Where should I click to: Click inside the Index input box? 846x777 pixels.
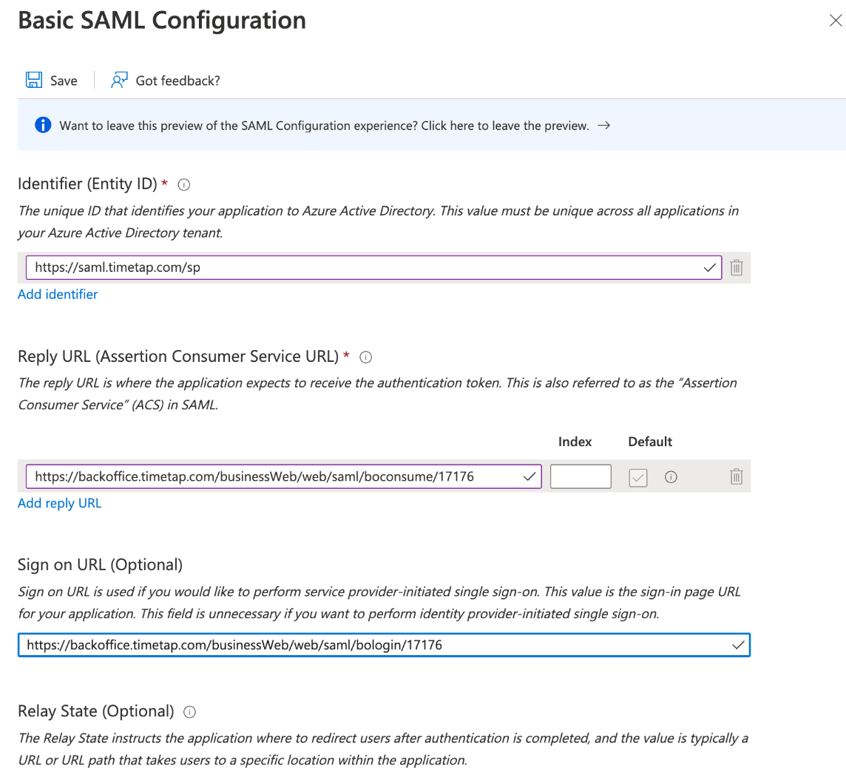coord(581,476)
